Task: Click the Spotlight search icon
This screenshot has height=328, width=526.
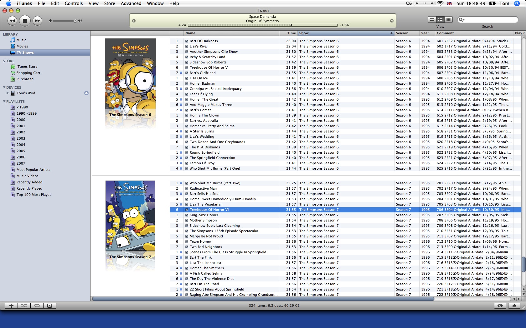Action: pyautogui.click(x=517, y=3)
